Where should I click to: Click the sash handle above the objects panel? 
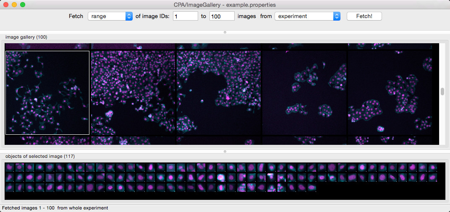click(x=225, y=151)
